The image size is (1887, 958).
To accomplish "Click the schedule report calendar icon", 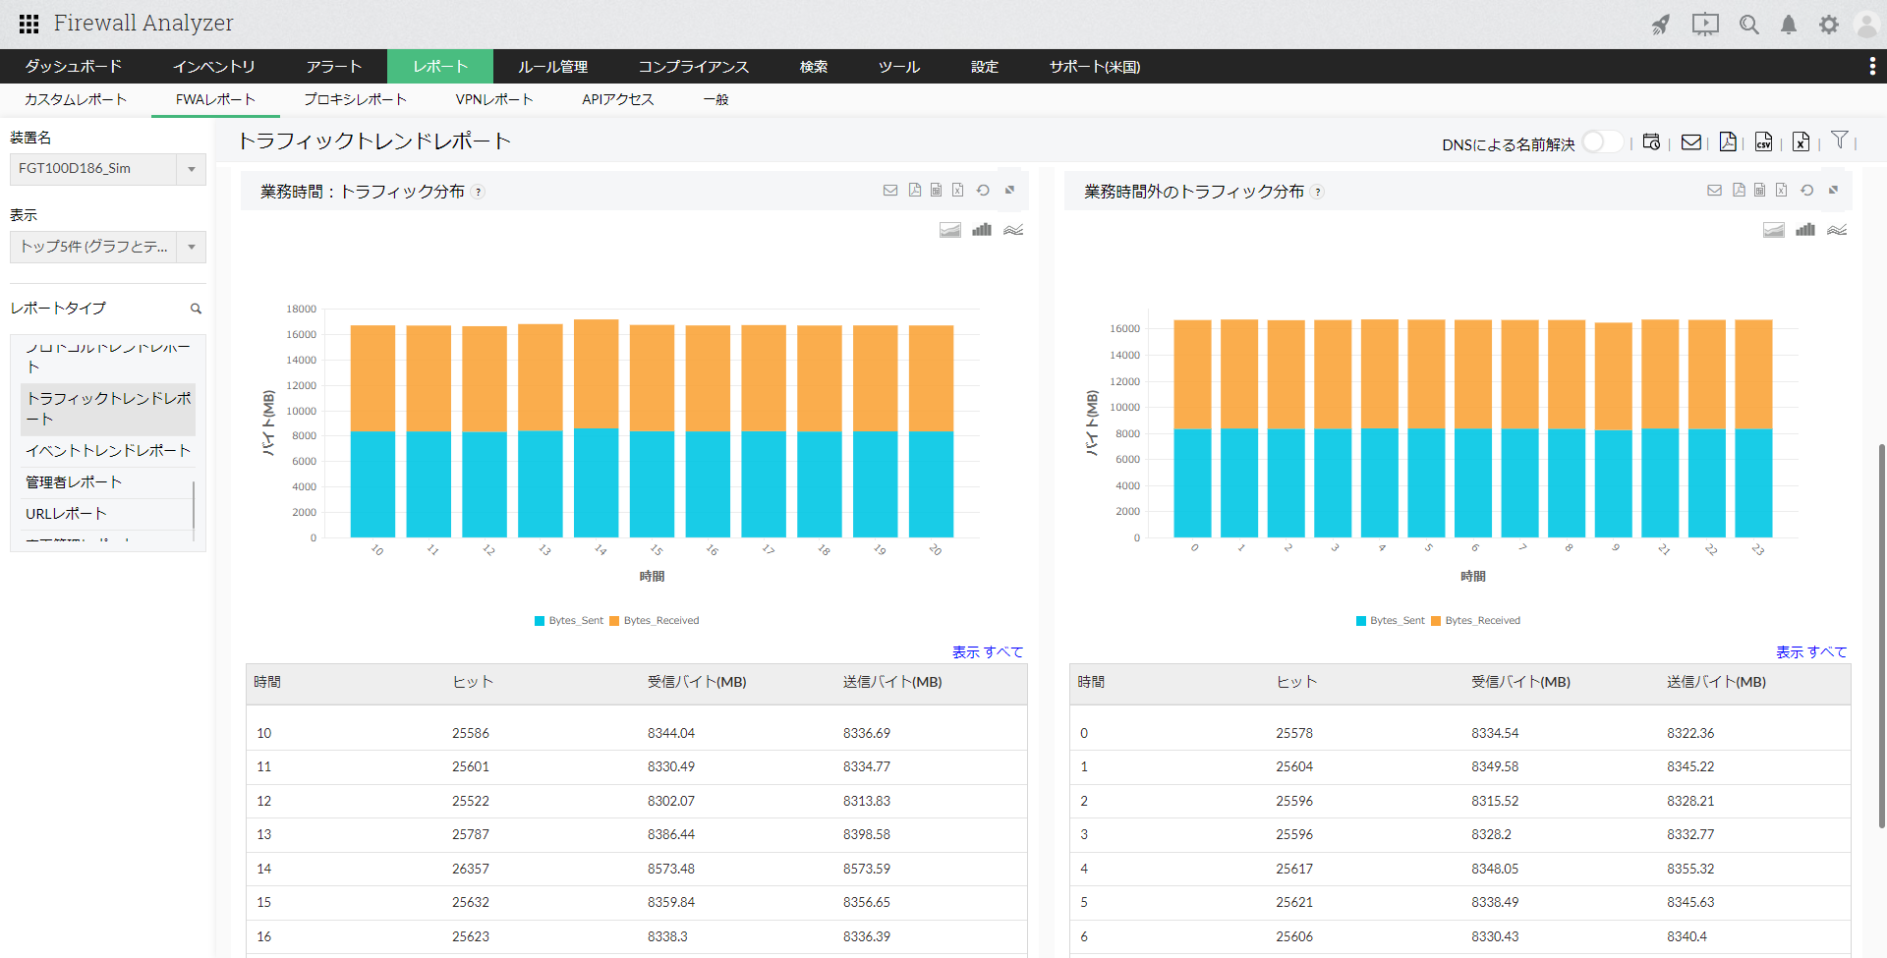I will 1651,142.
